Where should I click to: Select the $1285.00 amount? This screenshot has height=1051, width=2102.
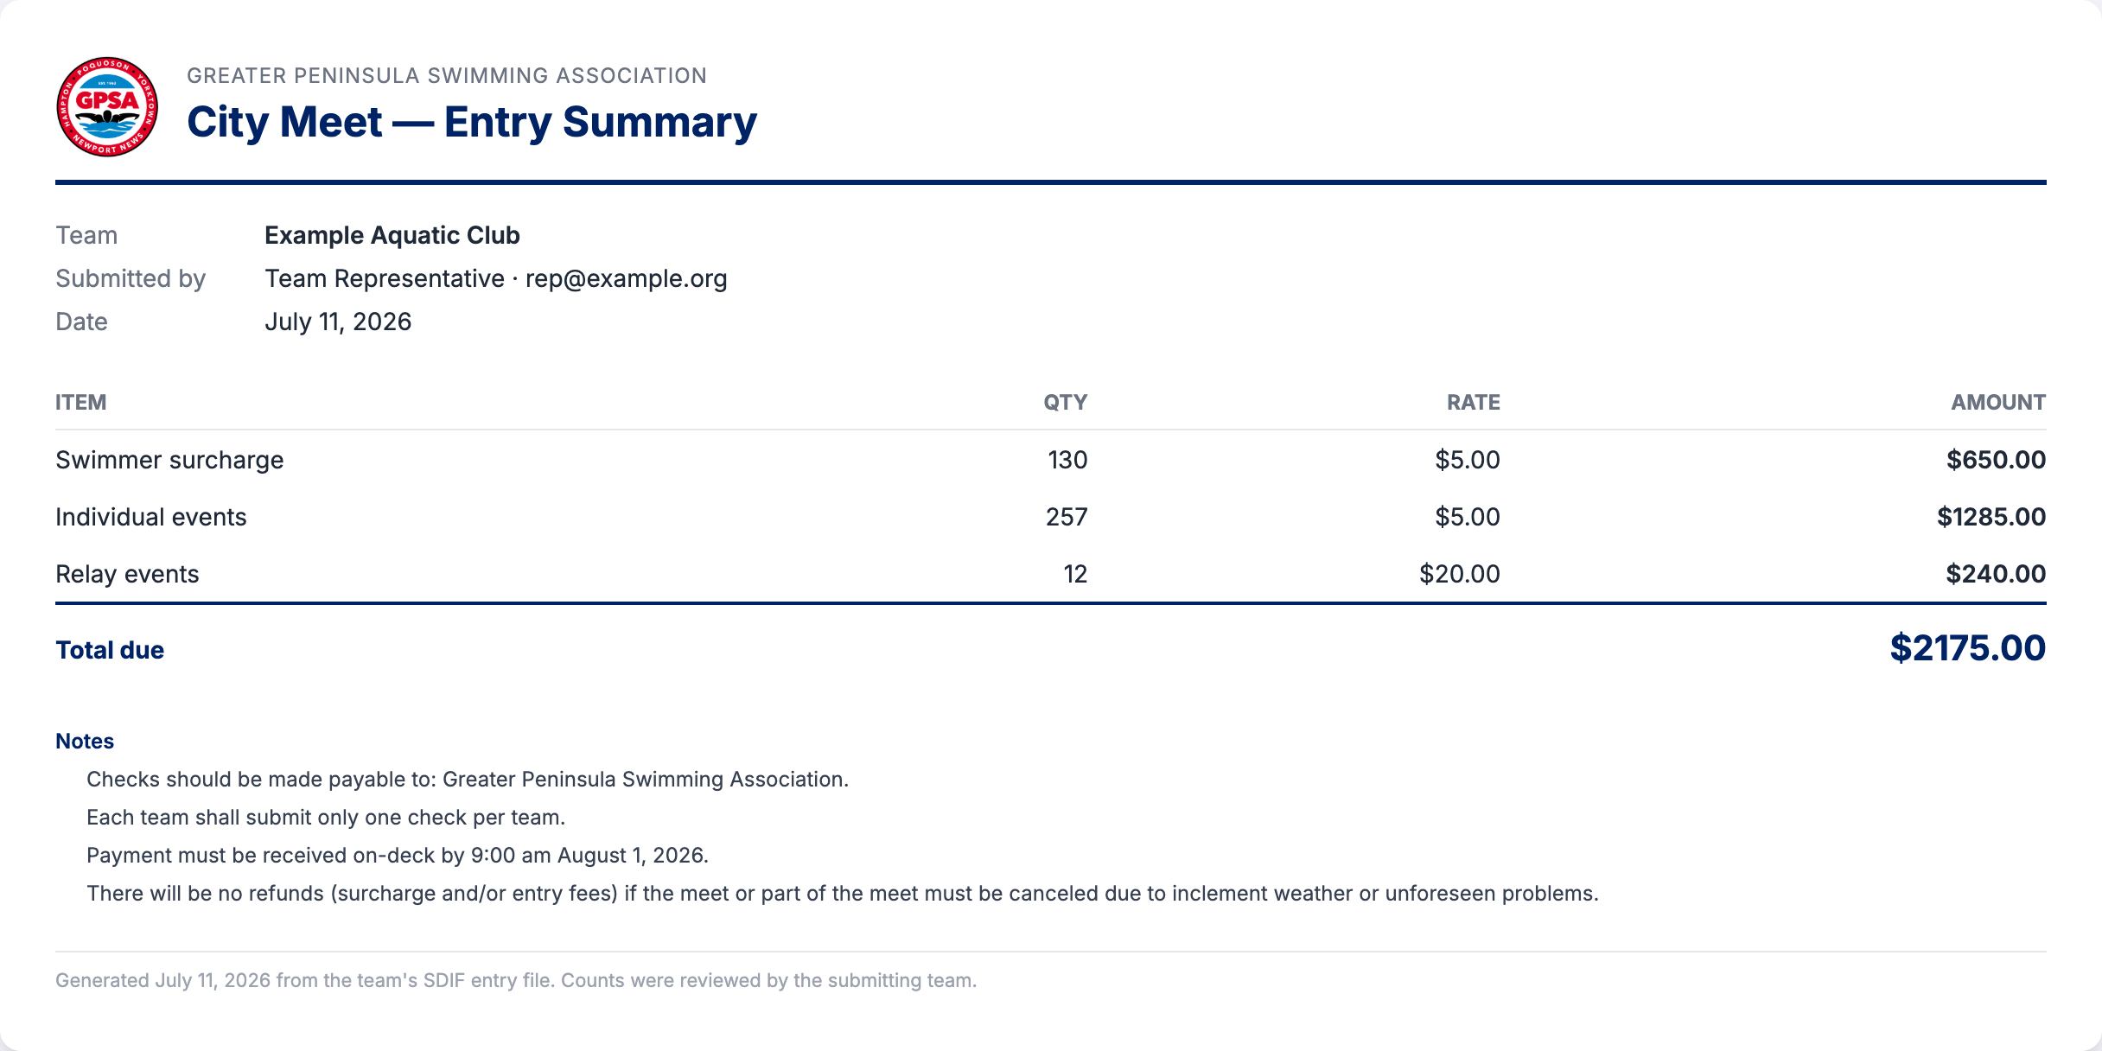[1991, 517]
